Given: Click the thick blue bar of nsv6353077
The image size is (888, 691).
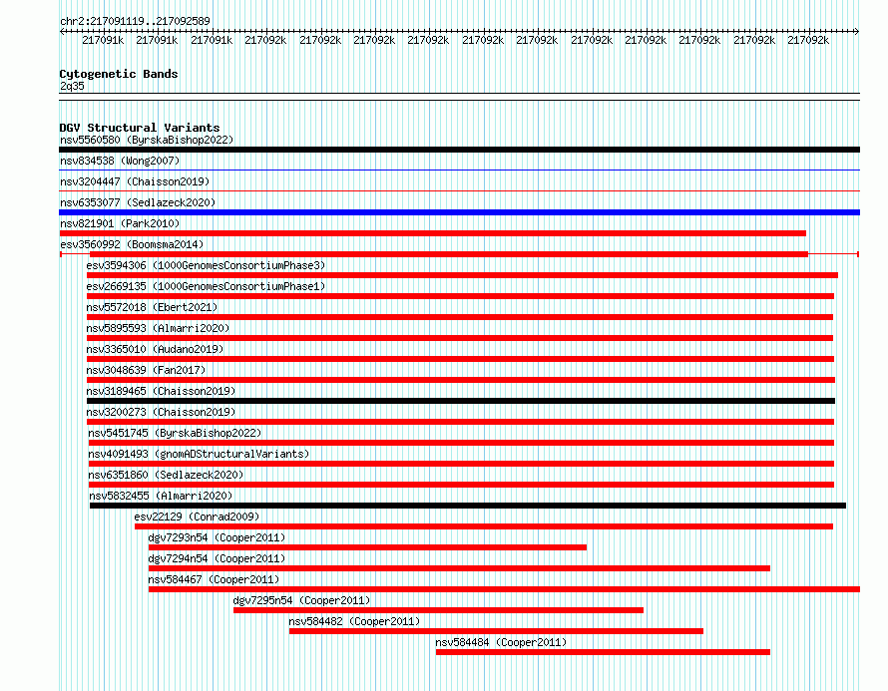Looking at the screenshot, I should [x=459, y=212].
